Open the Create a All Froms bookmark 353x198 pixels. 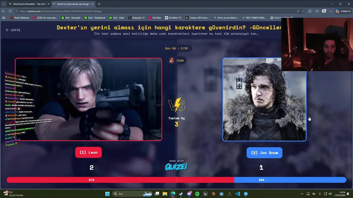pyautogui.click(x=197, y=18)
